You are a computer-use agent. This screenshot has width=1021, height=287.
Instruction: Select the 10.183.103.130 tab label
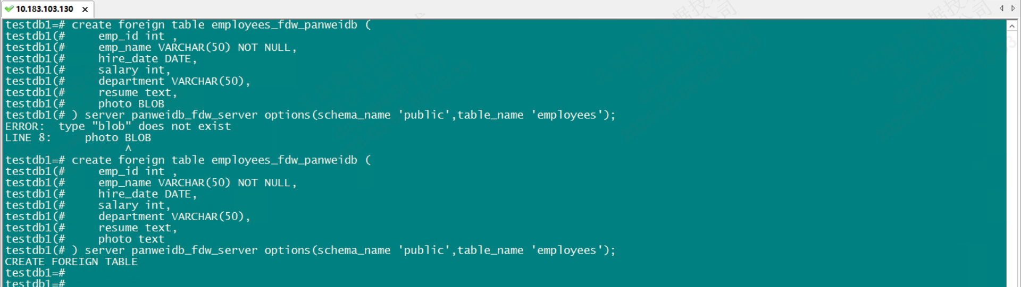click(45, 9)
